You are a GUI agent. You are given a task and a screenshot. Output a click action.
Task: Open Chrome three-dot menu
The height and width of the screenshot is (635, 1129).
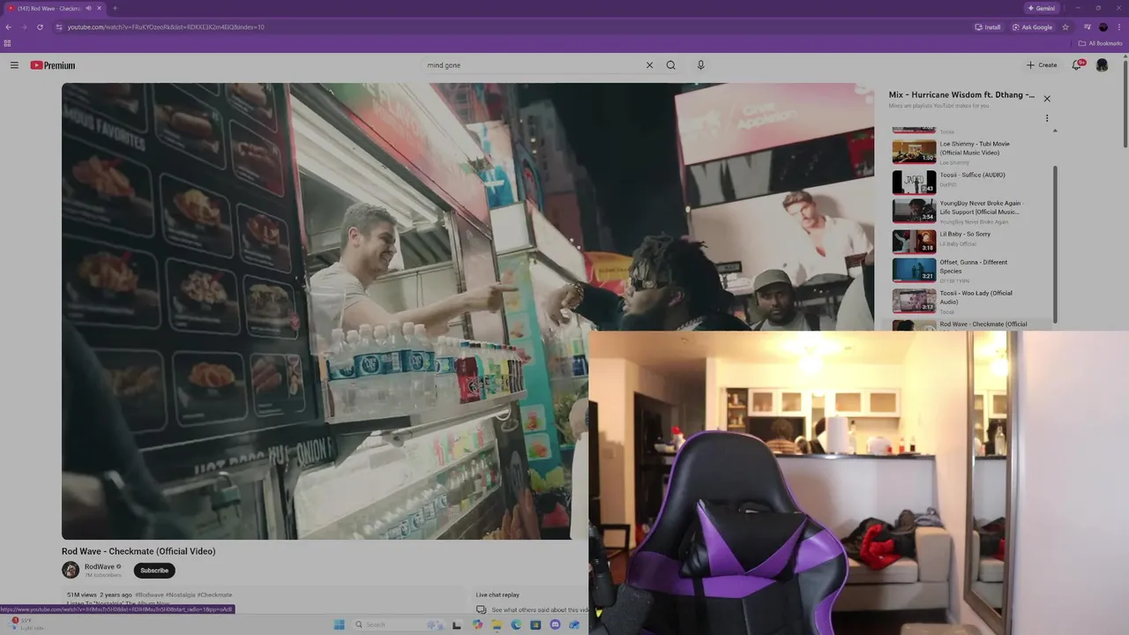coord(1119,27)
